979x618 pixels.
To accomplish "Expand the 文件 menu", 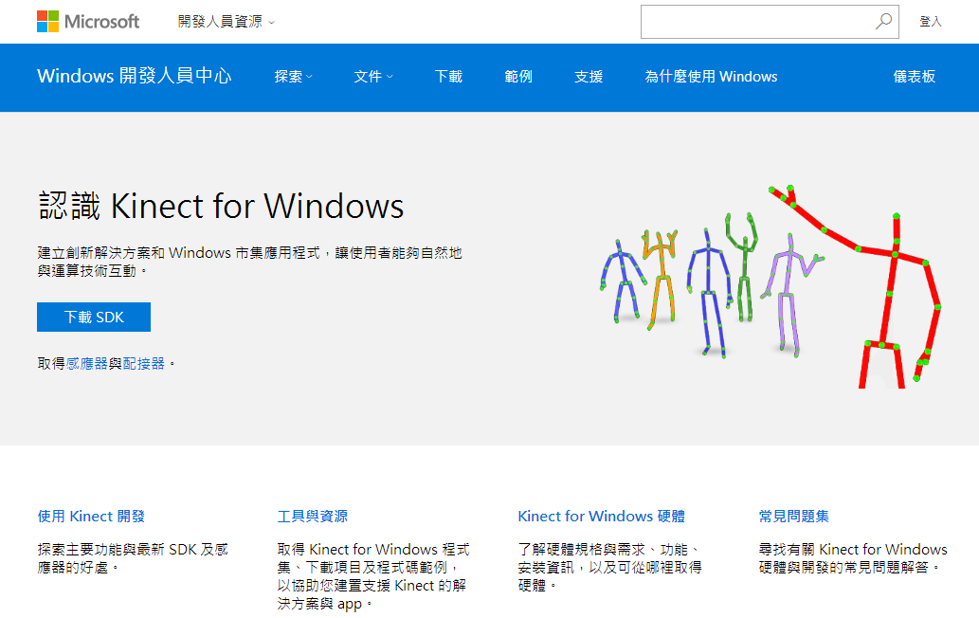I will pos(373,77).
